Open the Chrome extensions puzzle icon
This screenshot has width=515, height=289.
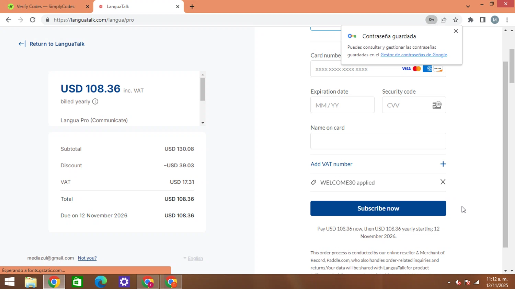coord(471,20)
